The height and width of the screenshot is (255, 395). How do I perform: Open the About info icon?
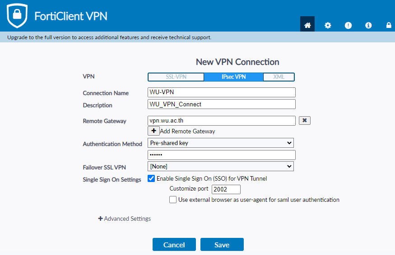tap(368, 25)
